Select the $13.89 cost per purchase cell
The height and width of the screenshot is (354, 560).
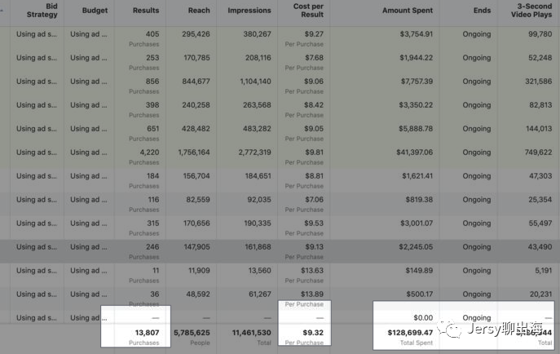311,294
